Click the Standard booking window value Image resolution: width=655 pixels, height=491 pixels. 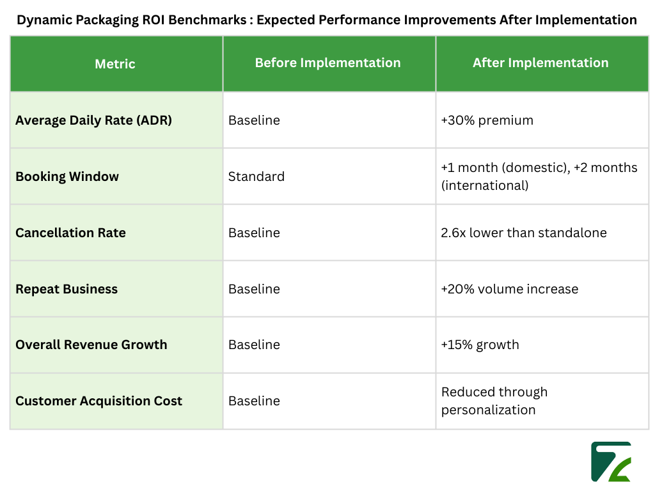point(256,176)
